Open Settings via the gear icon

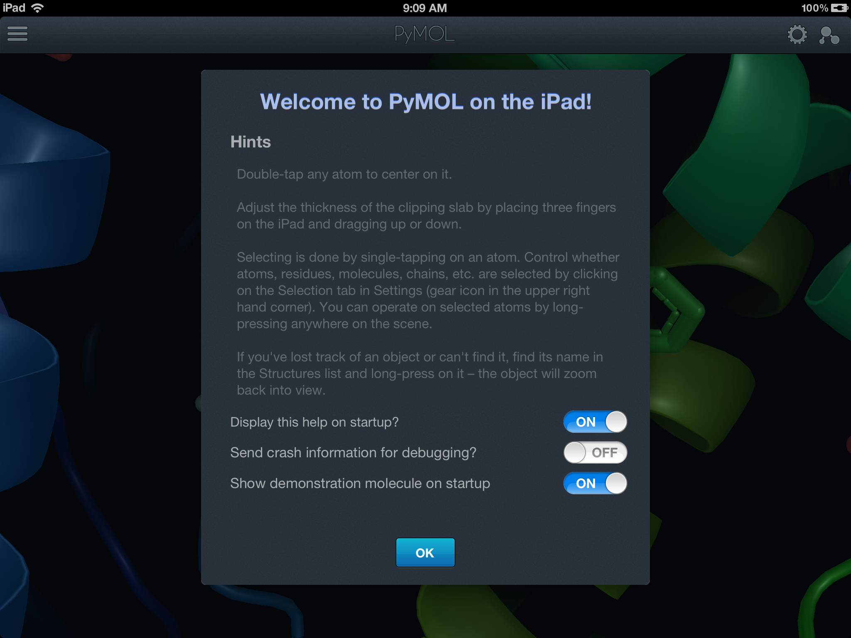[797, 34]
